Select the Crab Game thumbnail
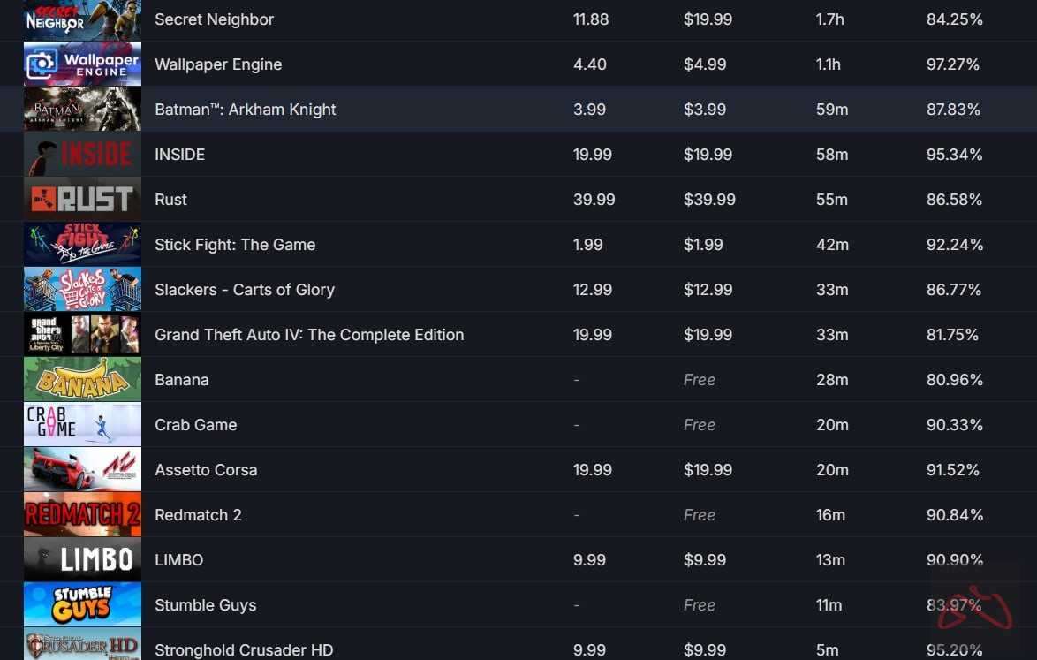 82,425
